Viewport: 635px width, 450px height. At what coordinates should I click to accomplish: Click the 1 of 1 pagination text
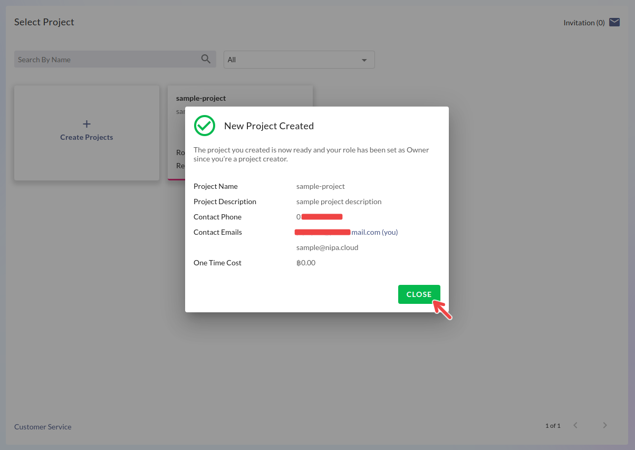pyautogui.click(x=553, y=426)
